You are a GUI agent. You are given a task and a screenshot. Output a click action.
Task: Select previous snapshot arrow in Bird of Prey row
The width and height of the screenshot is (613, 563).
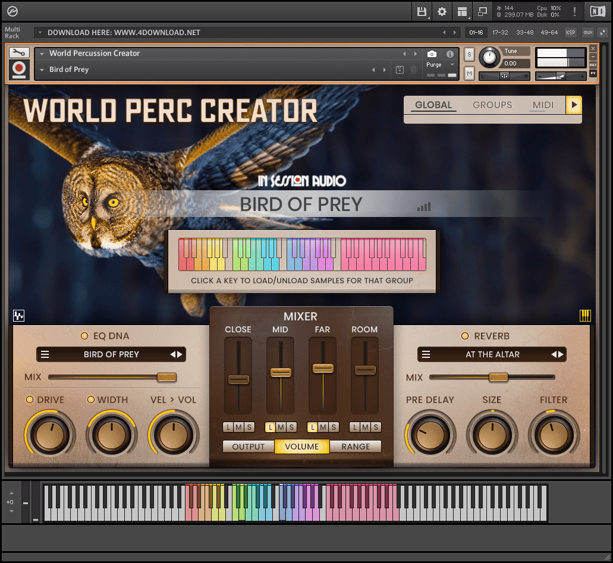tap(373, 70)
